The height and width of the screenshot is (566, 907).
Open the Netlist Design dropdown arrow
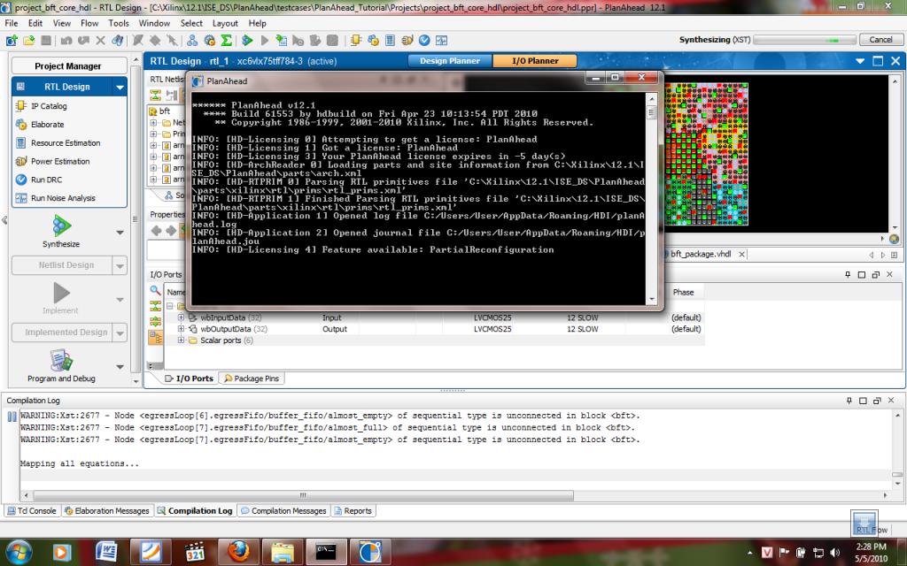point(120,265)
